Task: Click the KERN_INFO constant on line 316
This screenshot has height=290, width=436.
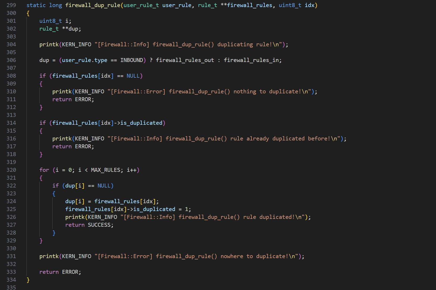Action: tap(89, 138)
